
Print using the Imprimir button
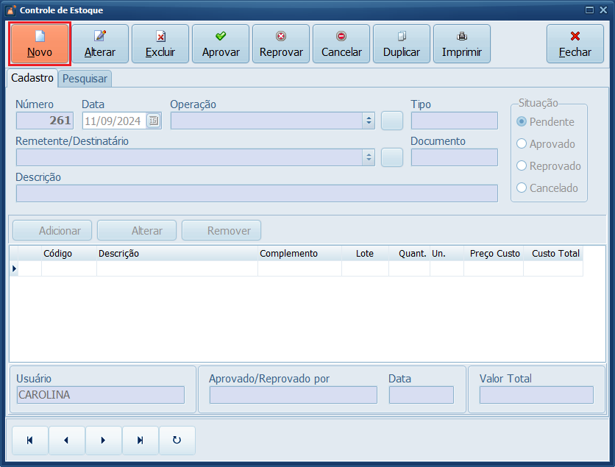[462, 44]
